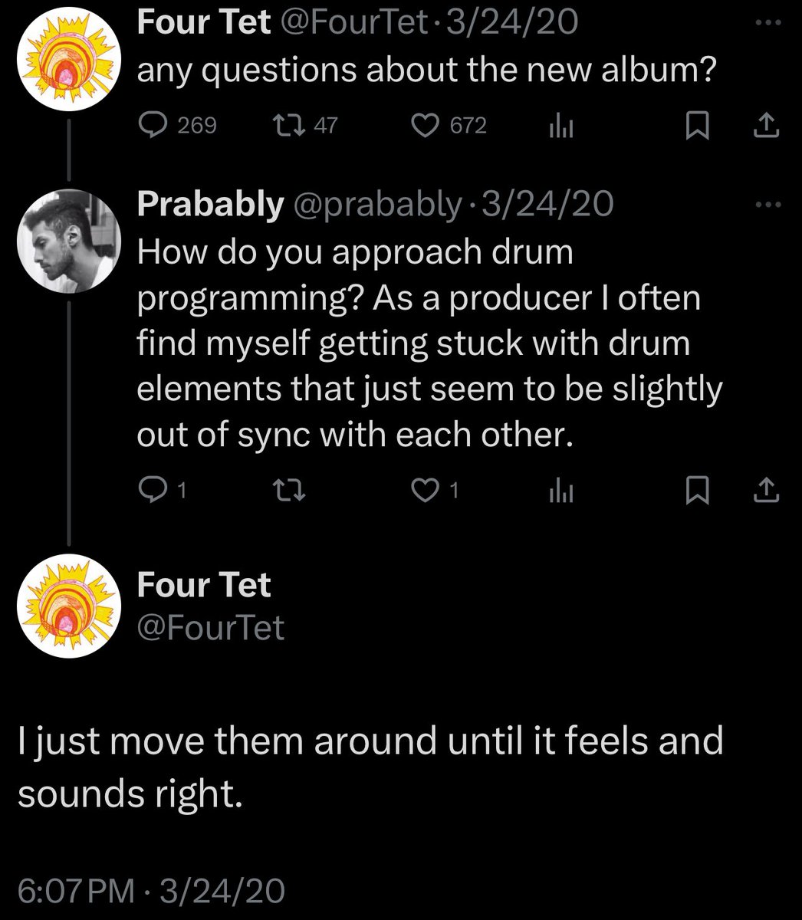The height and width of the screenshot is (920, 802).
Task: Open Four Tet's name in the main reply
Action: click(x=204, y=585)
